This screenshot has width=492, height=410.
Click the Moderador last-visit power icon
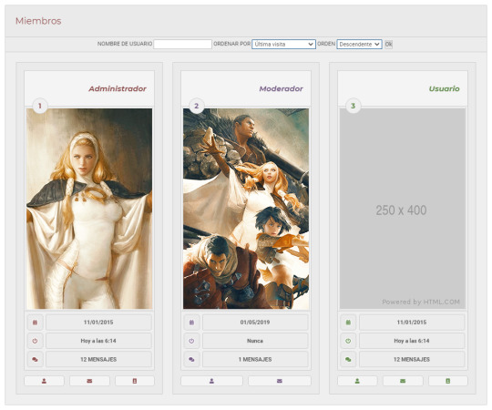click(191, 341)
